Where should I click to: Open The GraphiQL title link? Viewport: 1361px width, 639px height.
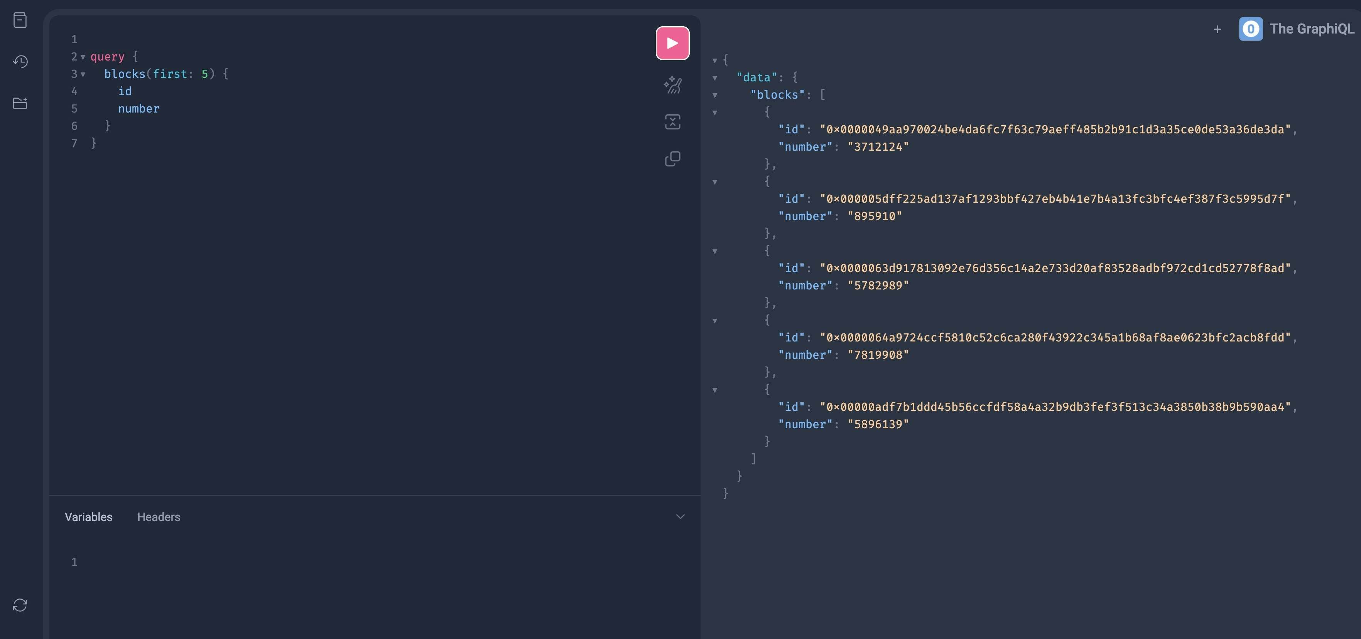[1312, 29]
